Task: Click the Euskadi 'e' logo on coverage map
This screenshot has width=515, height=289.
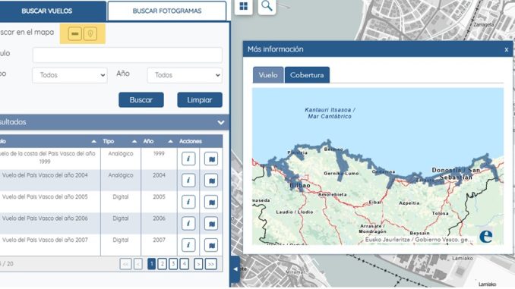Action: point(486,236)
